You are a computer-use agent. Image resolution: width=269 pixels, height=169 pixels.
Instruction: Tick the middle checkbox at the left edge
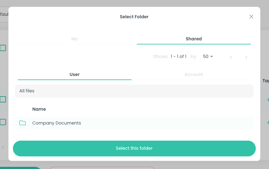click(3, 99)
